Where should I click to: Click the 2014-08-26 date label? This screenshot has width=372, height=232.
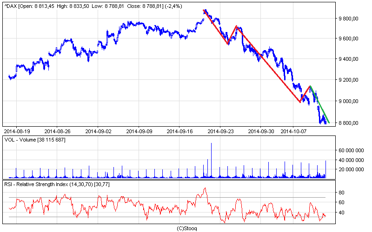57,131
